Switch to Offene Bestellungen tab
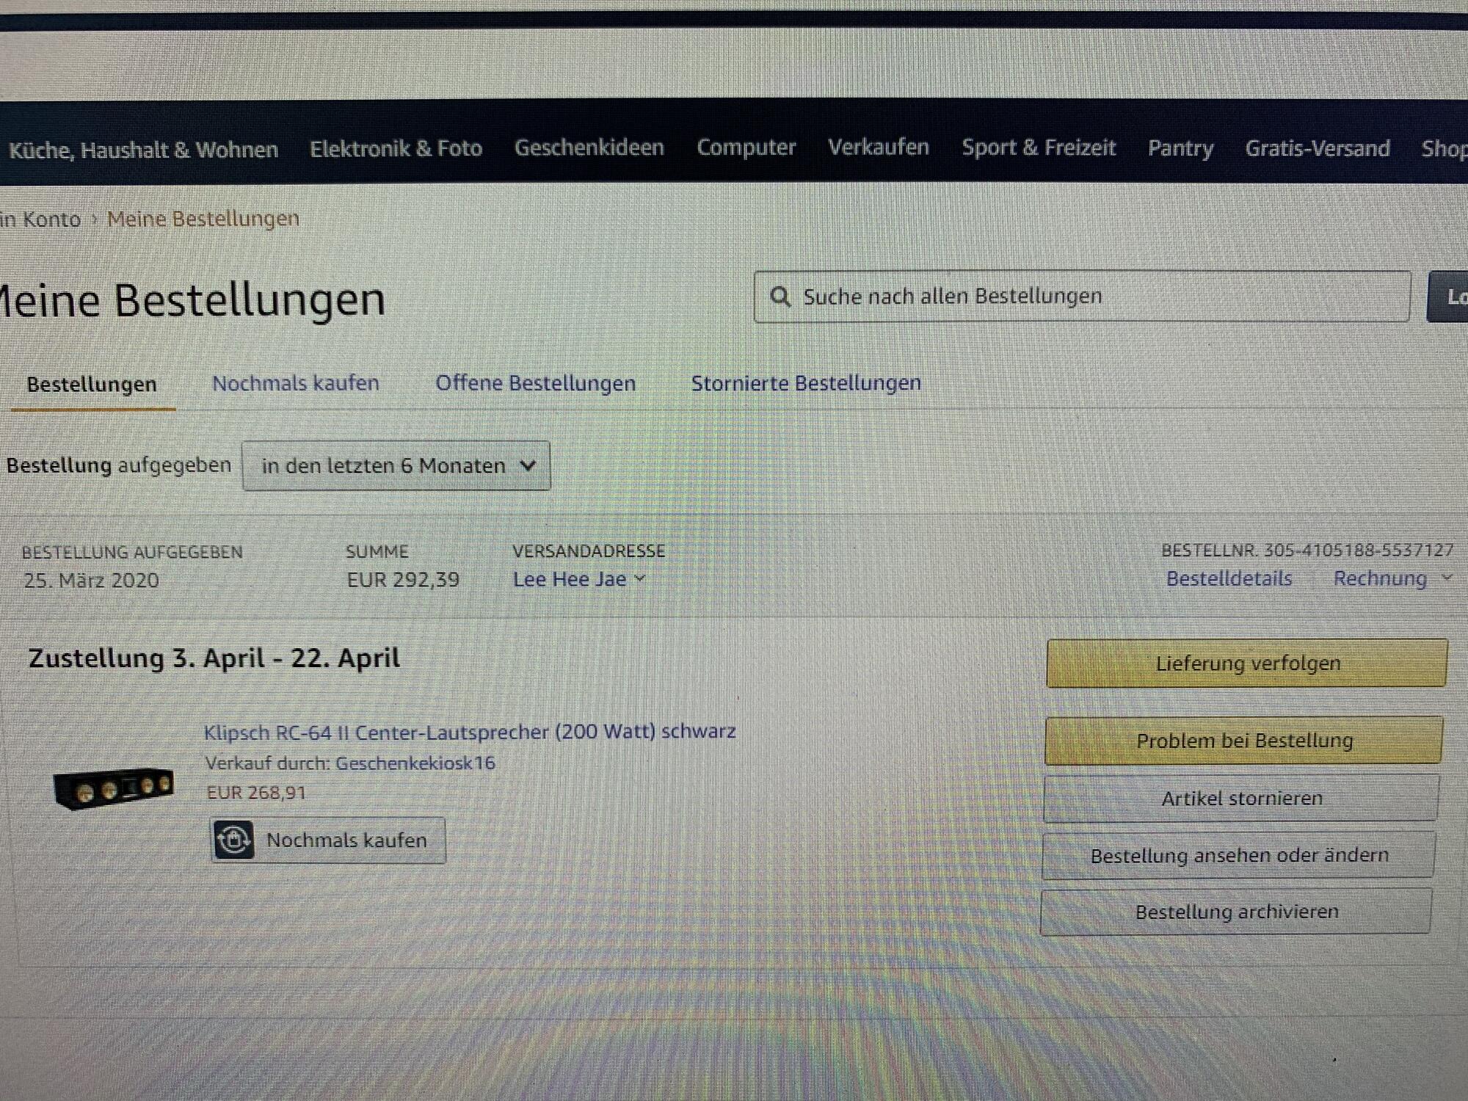The height and width of the screenshot is (1101, 1468). [x=535, y=383]
